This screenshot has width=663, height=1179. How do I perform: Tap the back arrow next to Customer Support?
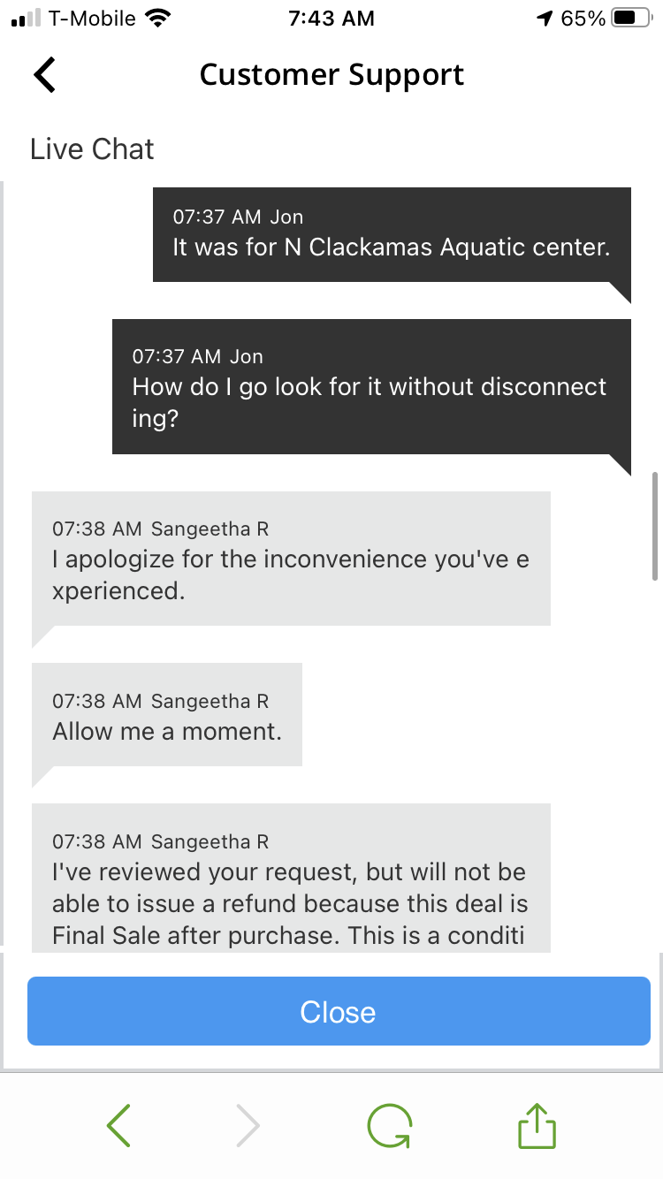[x=43, y=74]
